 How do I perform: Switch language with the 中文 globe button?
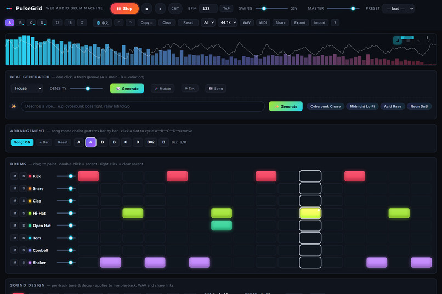point(103,23)
